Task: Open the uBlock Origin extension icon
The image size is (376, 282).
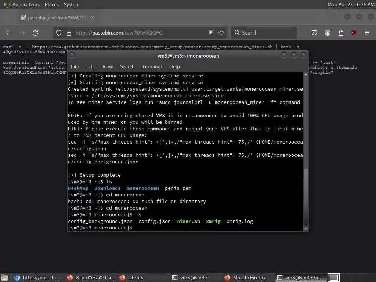Action: [354, 33]
